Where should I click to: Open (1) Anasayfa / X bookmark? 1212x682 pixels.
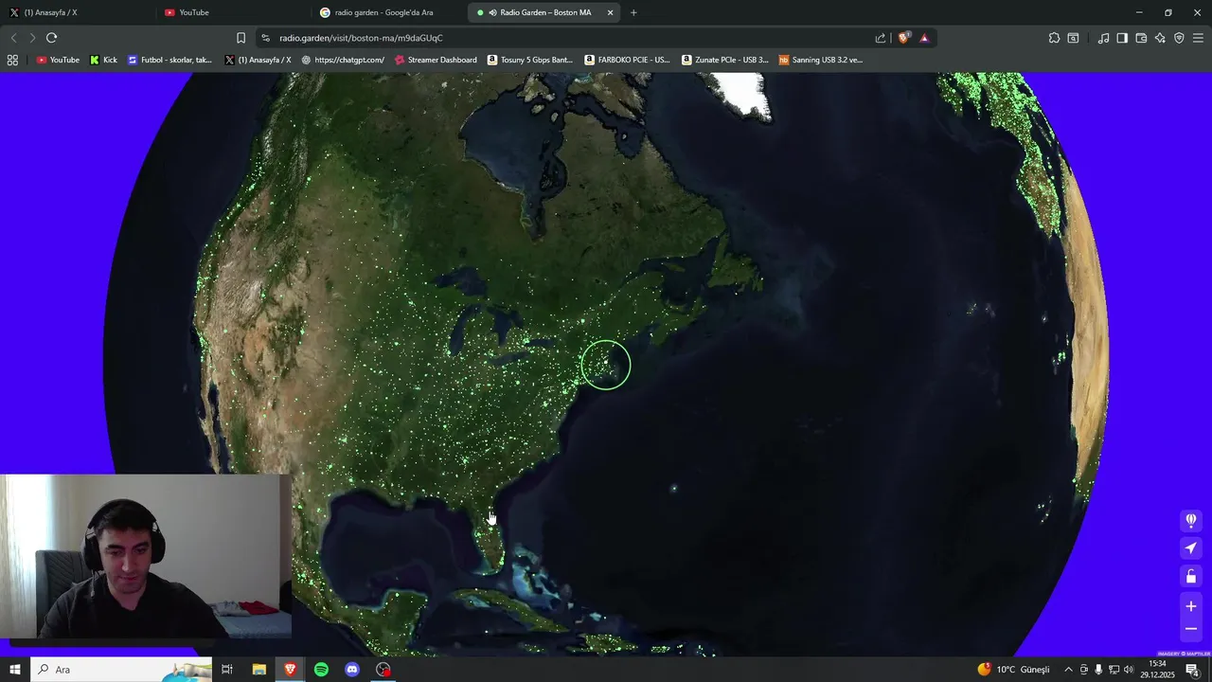pyautogui.click(x=258, y=60)
